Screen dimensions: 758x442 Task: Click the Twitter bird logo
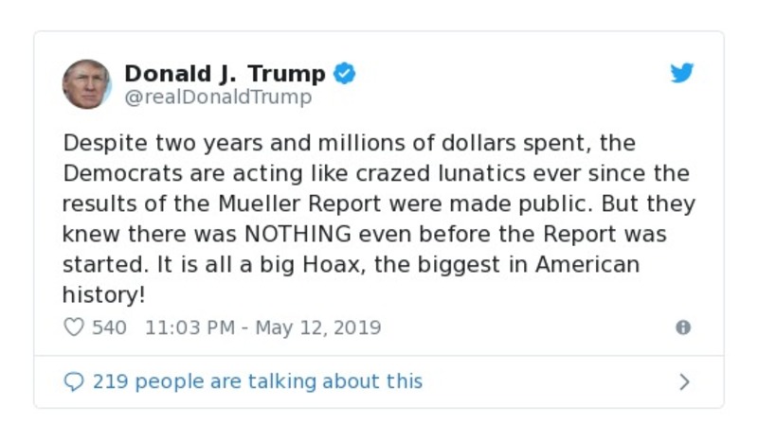coord(682,74)
